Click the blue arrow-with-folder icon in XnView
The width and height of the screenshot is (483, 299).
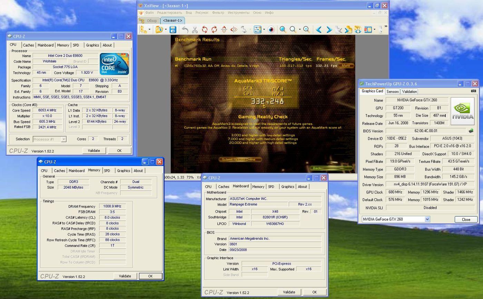pyautogui.click(x=348, y=30)
